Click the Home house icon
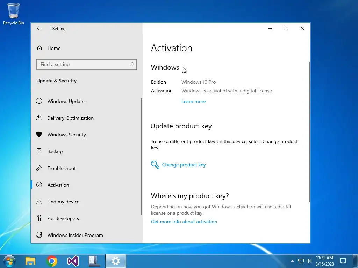 (39, 48)
